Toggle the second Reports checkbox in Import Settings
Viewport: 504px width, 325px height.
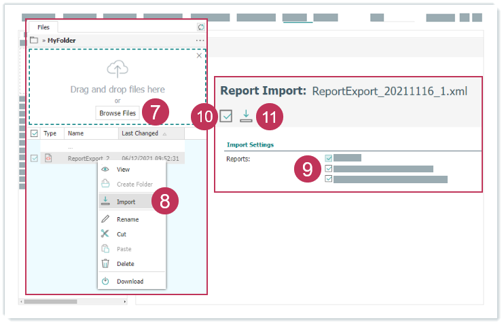(329, 169)
